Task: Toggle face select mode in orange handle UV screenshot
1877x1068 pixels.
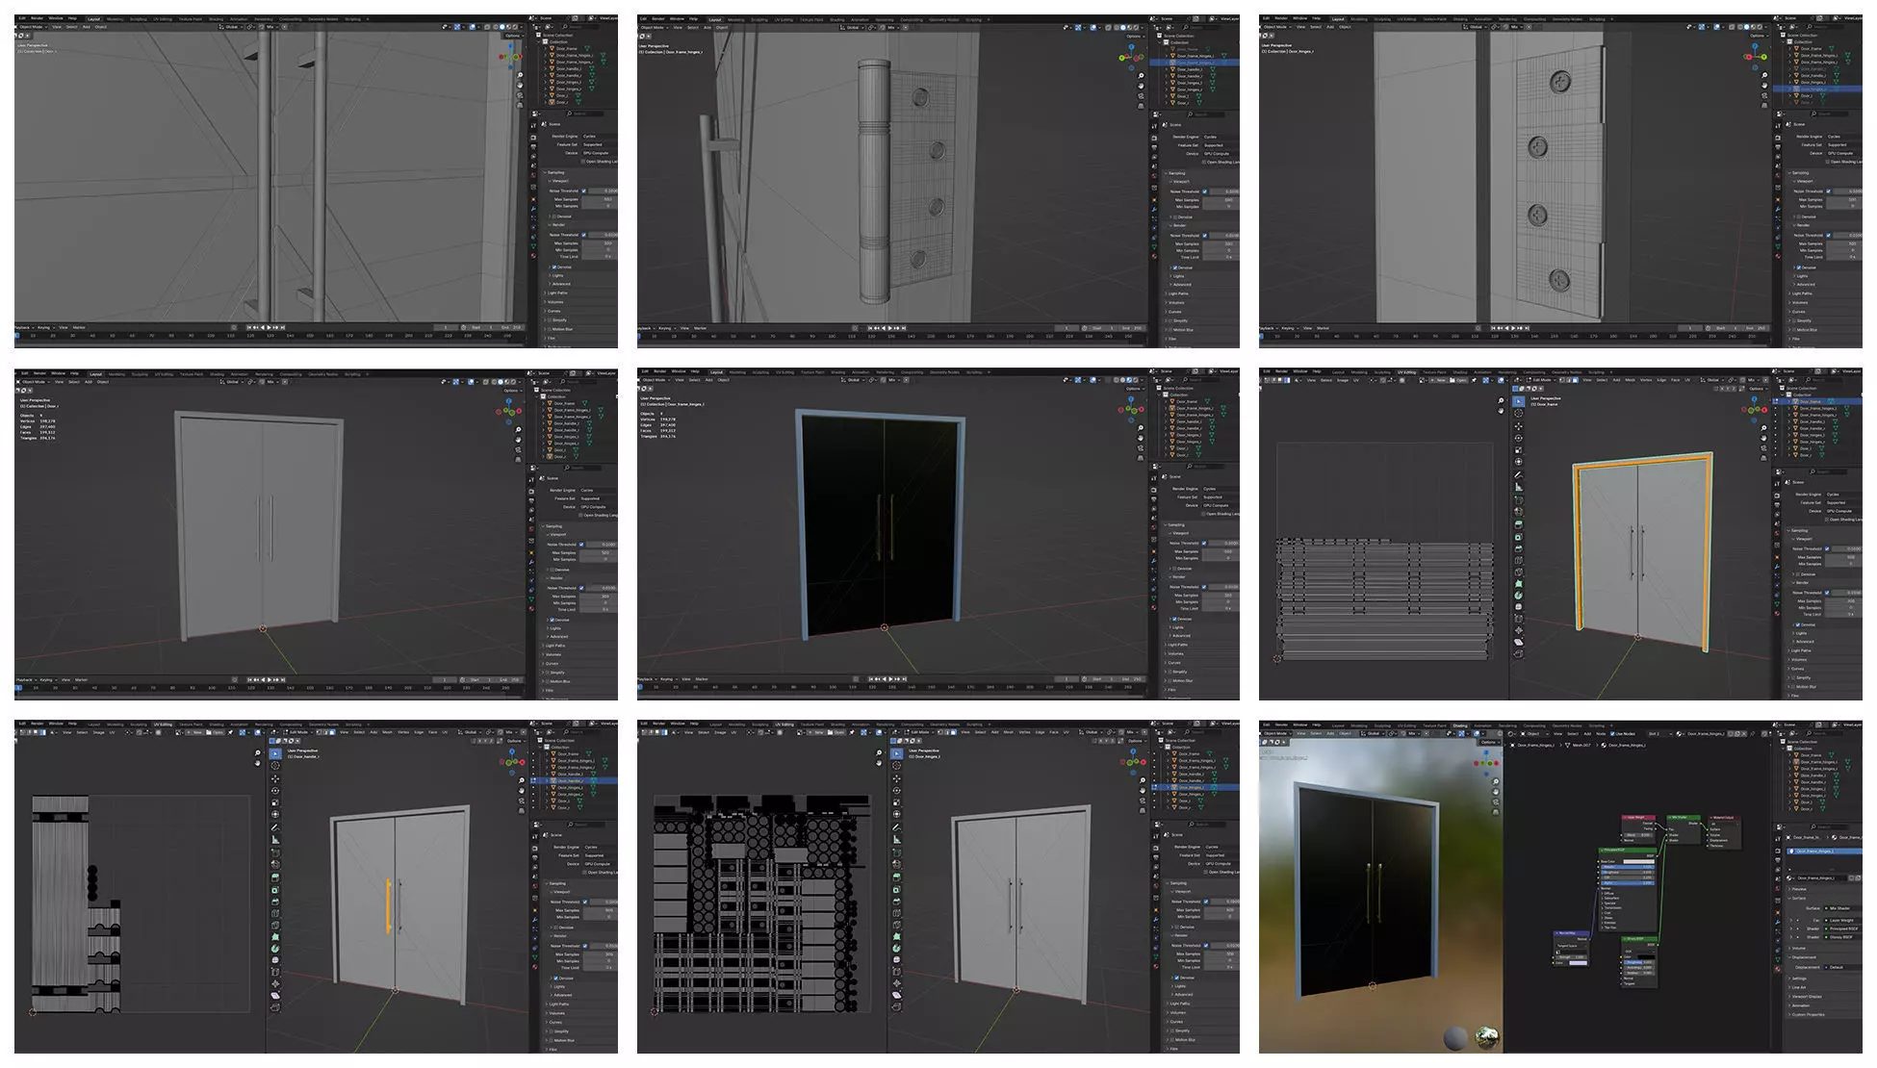Action: click(332, 732)
